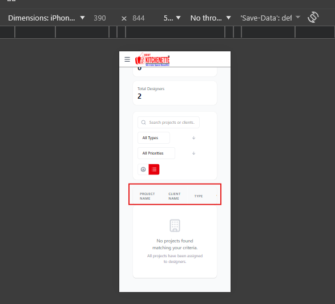Image resolution: width=335 pixels, height=304 pixels.
Task: Open the All Priorities filter dropdown
Action: point(156,153)
